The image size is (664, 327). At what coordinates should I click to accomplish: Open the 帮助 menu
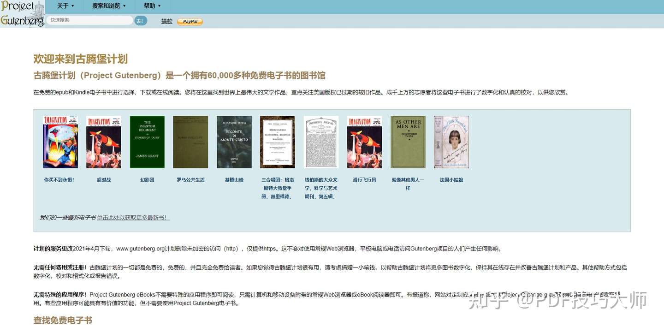coord(152,6)
